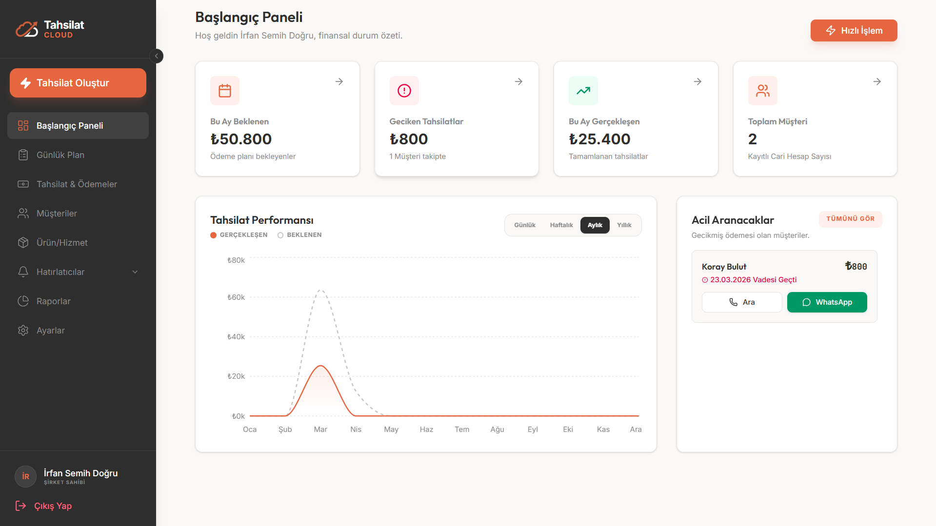Open Bu Ay Beklenen card arrow

coord(339,81)
